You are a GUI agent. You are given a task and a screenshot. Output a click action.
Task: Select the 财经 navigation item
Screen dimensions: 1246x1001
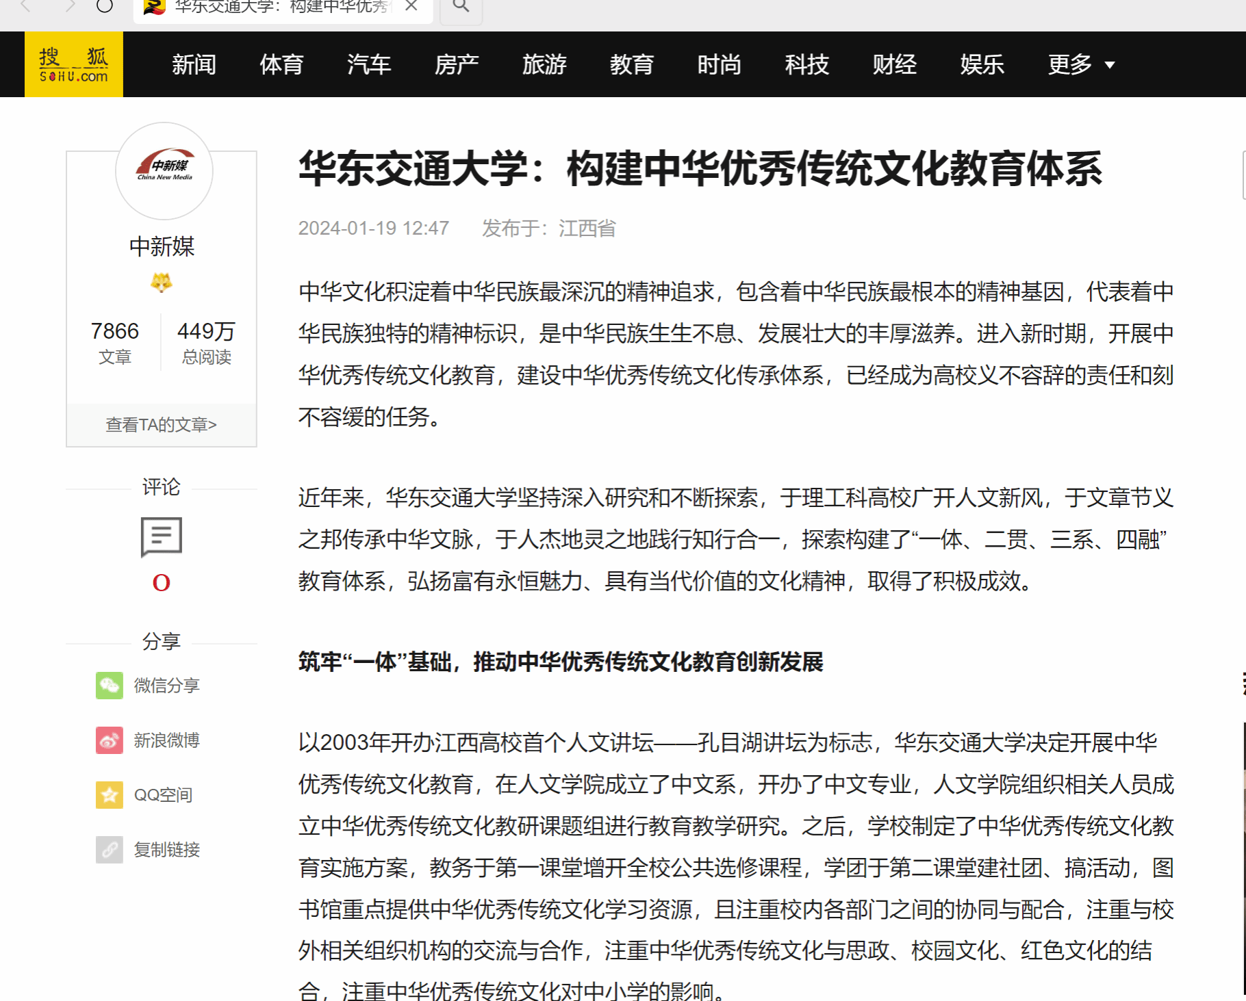[x=895, y=64]
